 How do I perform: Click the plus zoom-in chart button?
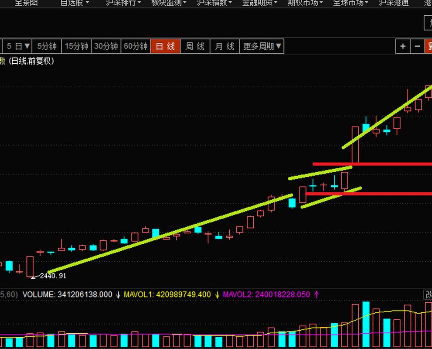(403, 46)
